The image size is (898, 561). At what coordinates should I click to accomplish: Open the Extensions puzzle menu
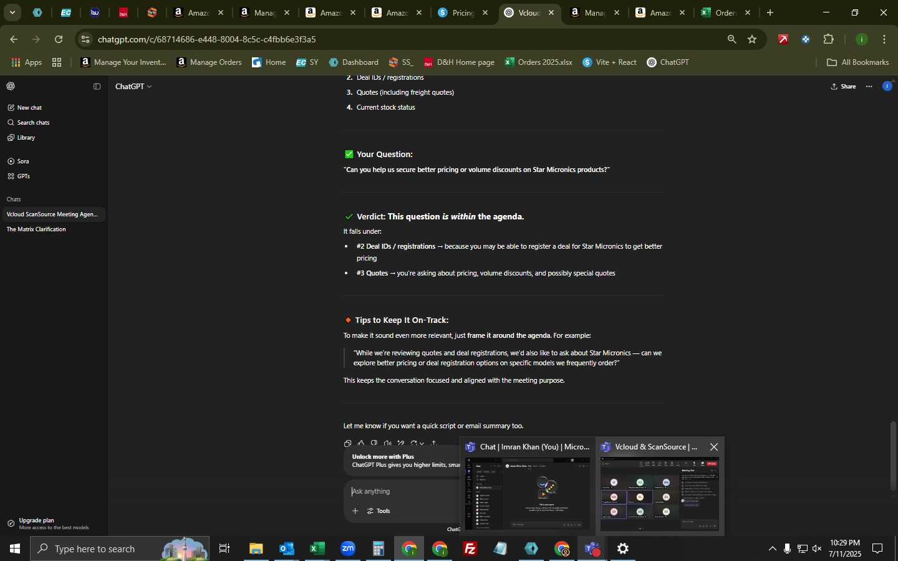click(x=829, y=39)
